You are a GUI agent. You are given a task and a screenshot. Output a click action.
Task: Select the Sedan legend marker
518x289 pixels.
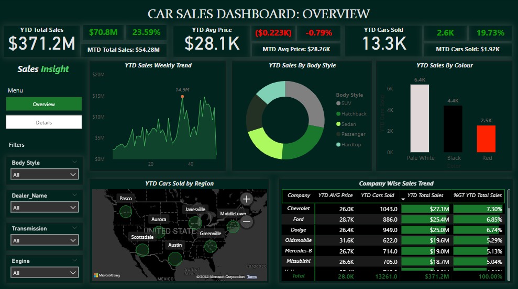(x=338, y=124)
